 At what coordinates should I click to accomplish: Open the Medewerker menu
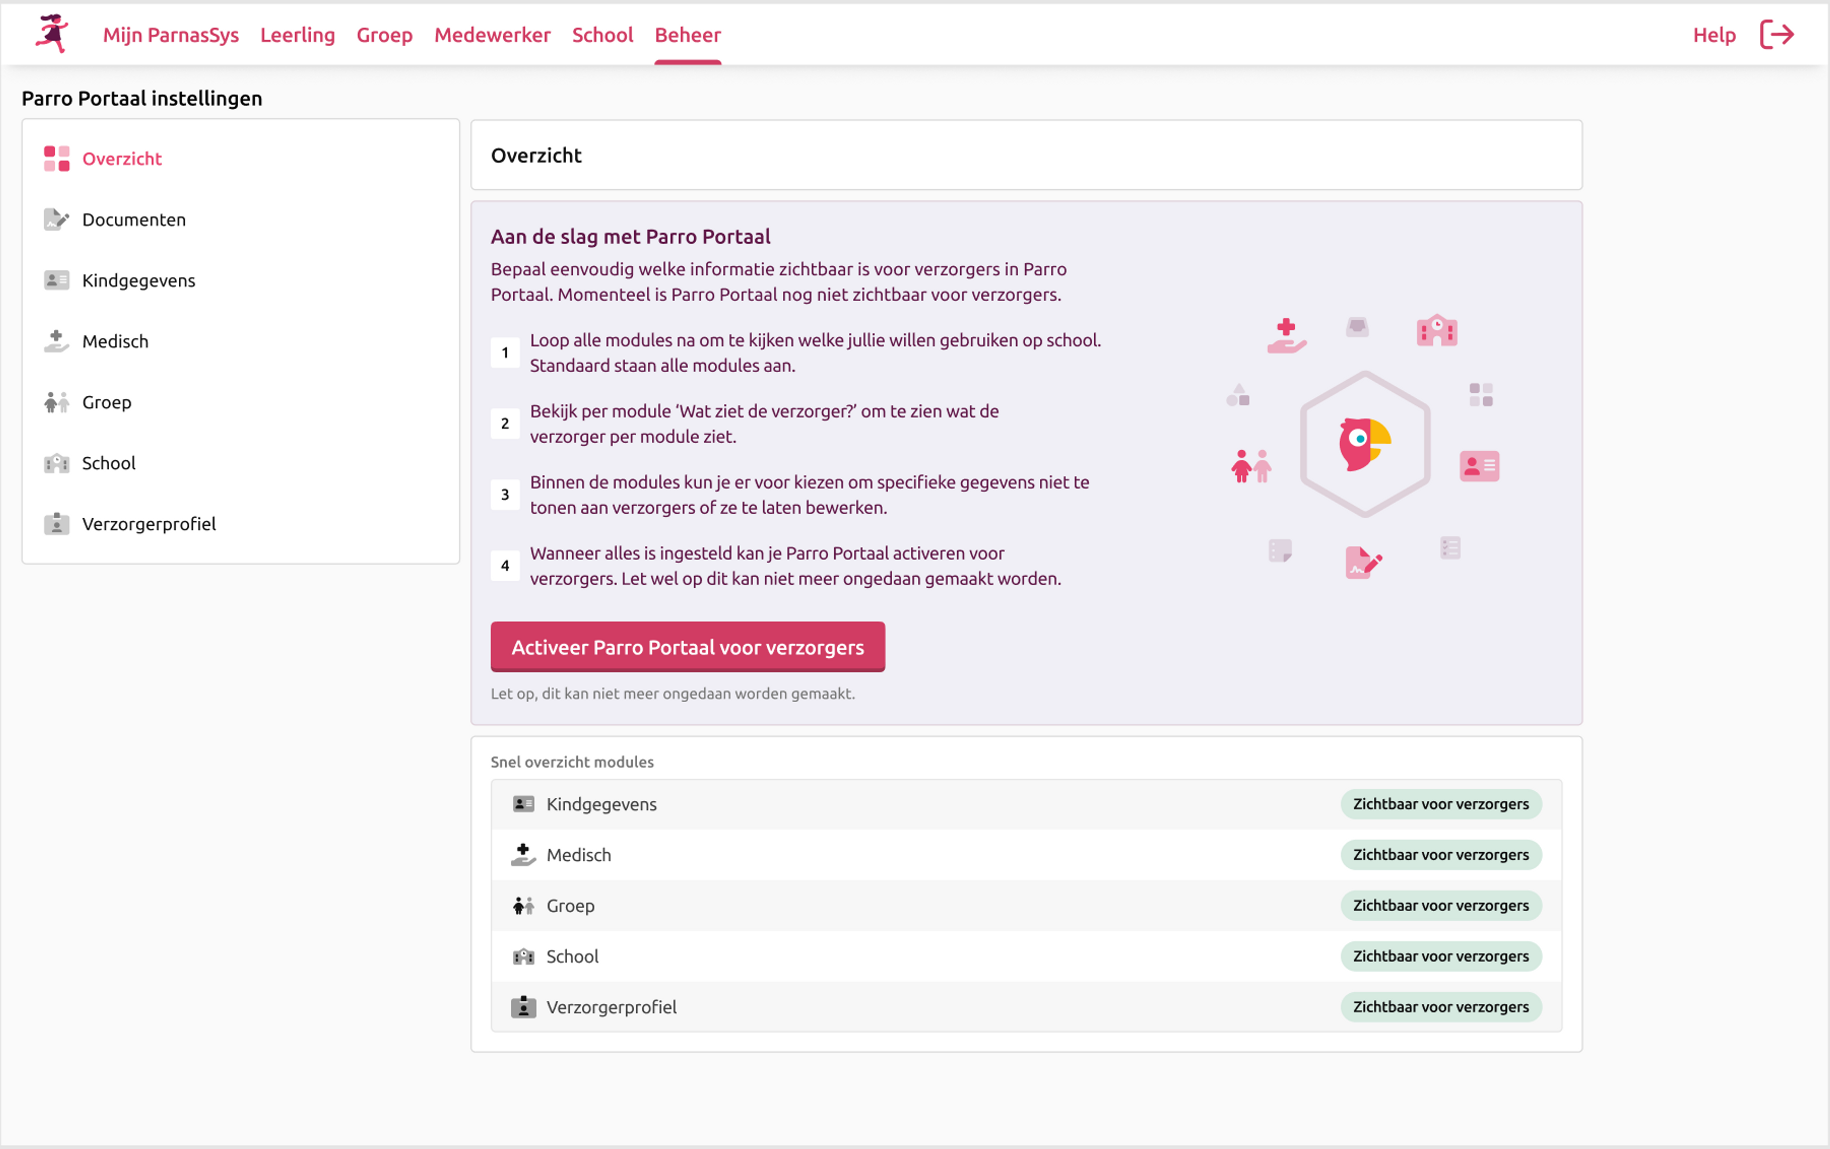pos(492,35)
